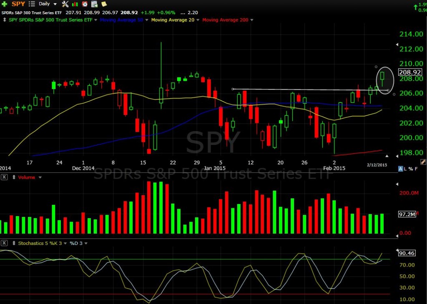Expand the SPY SPDRs legend dropdown arrow
This screenshot has height=304, width=427.
(x=95, y=20)
